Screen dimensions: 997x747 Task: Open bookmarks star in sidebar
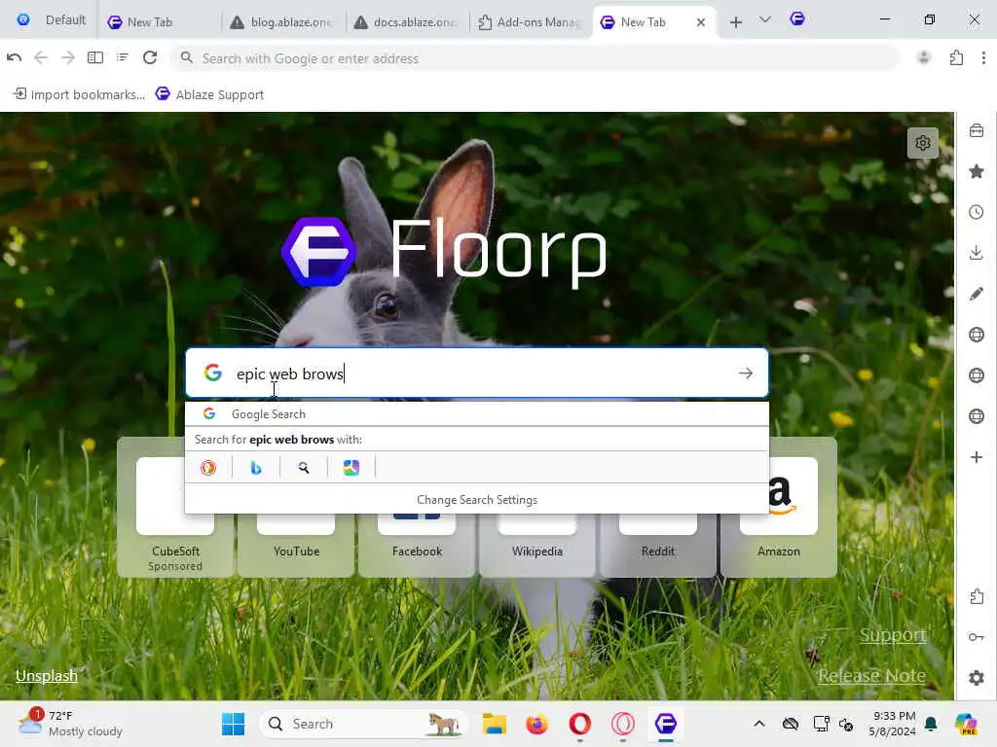pyautogui.click(x=977, y=171)
